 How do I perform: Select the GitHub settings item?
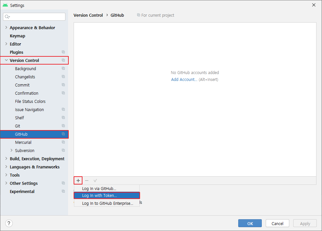(34, 134)
